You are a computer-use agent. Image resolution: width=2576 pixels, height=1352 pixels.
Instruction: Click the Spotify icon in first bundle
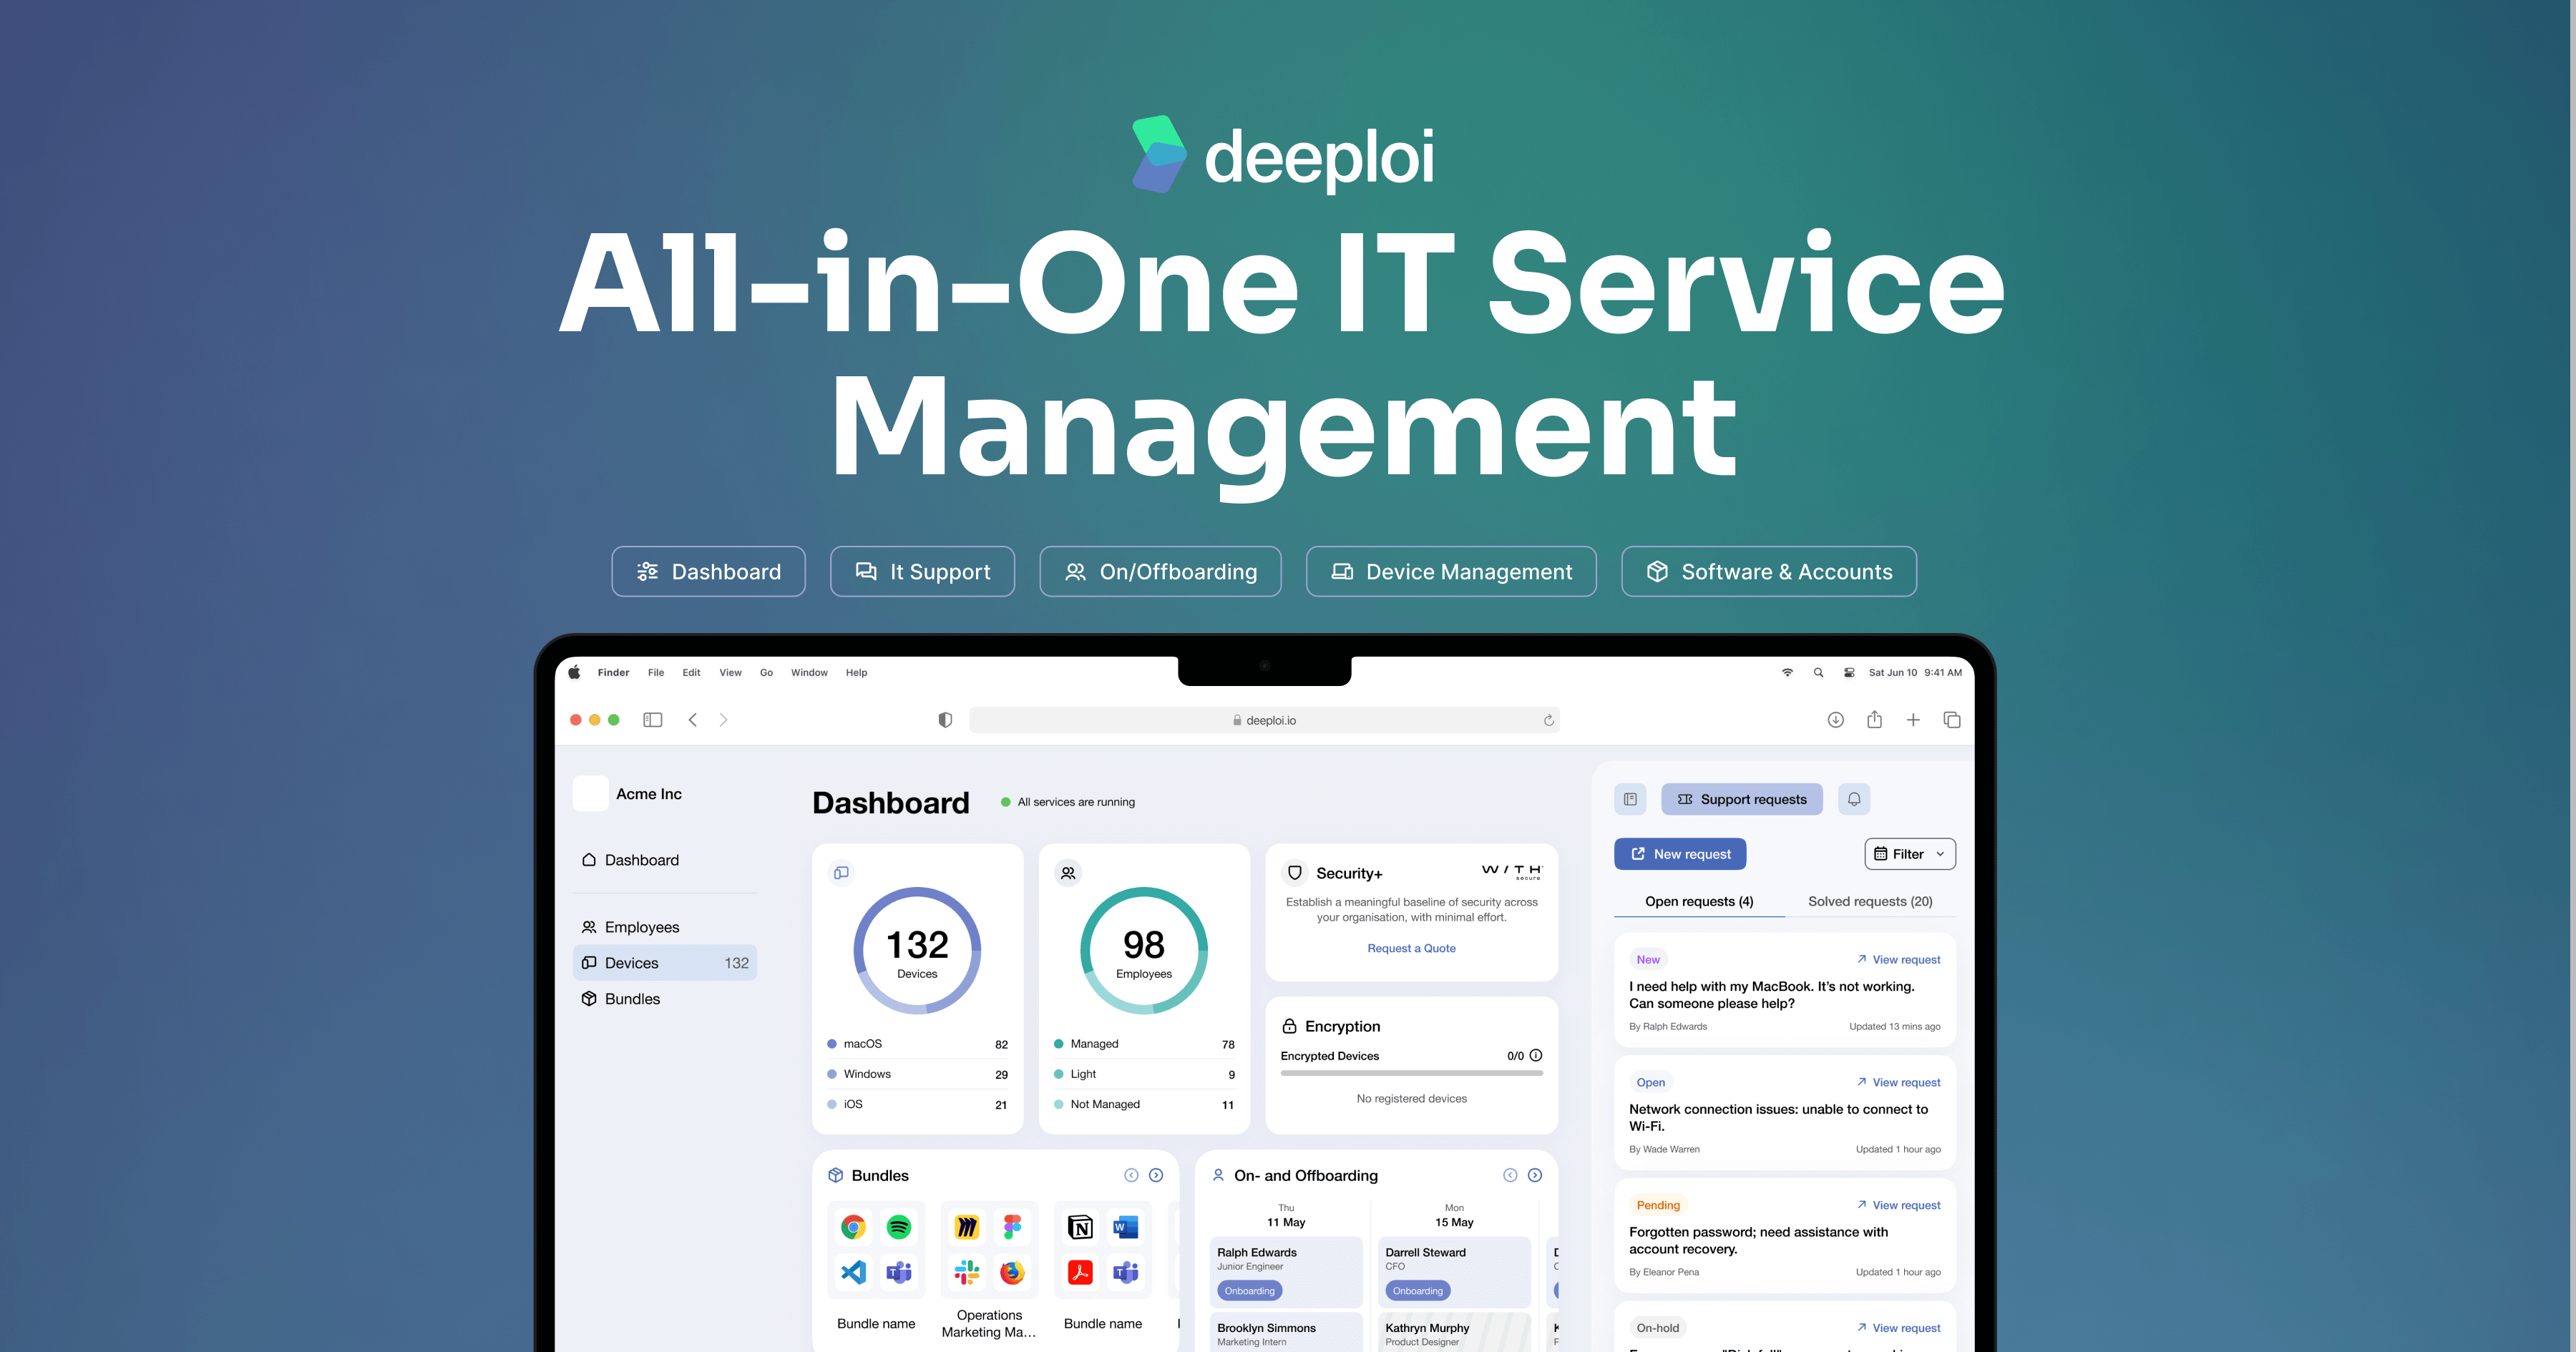899,1227
